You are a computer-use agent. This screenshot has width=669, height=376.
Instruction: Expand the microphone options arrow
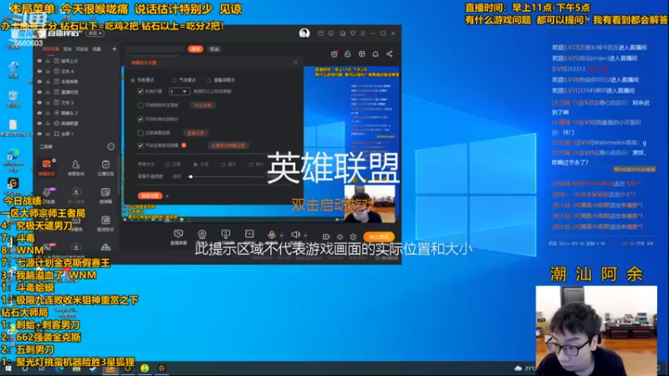point(281,236)
